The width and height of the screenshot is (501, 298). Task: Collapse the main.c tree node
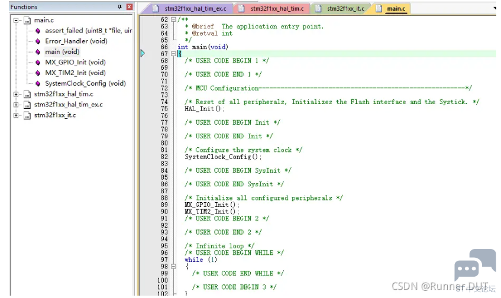coord(16,21)
